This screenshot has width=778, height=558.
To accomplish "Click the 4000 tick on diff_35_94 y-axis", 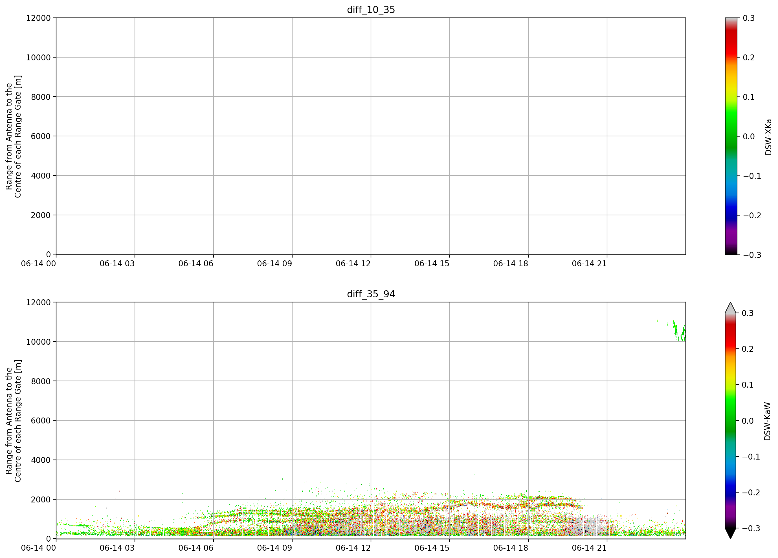I will tap(41, 460).
